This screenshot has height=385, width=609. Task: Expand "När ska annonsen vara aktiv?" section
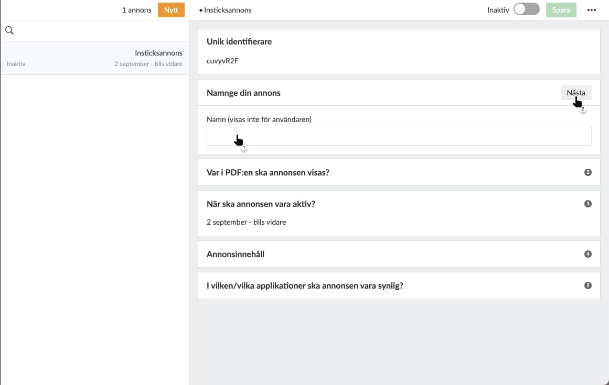pyautogui.click(x=261, y=204)
